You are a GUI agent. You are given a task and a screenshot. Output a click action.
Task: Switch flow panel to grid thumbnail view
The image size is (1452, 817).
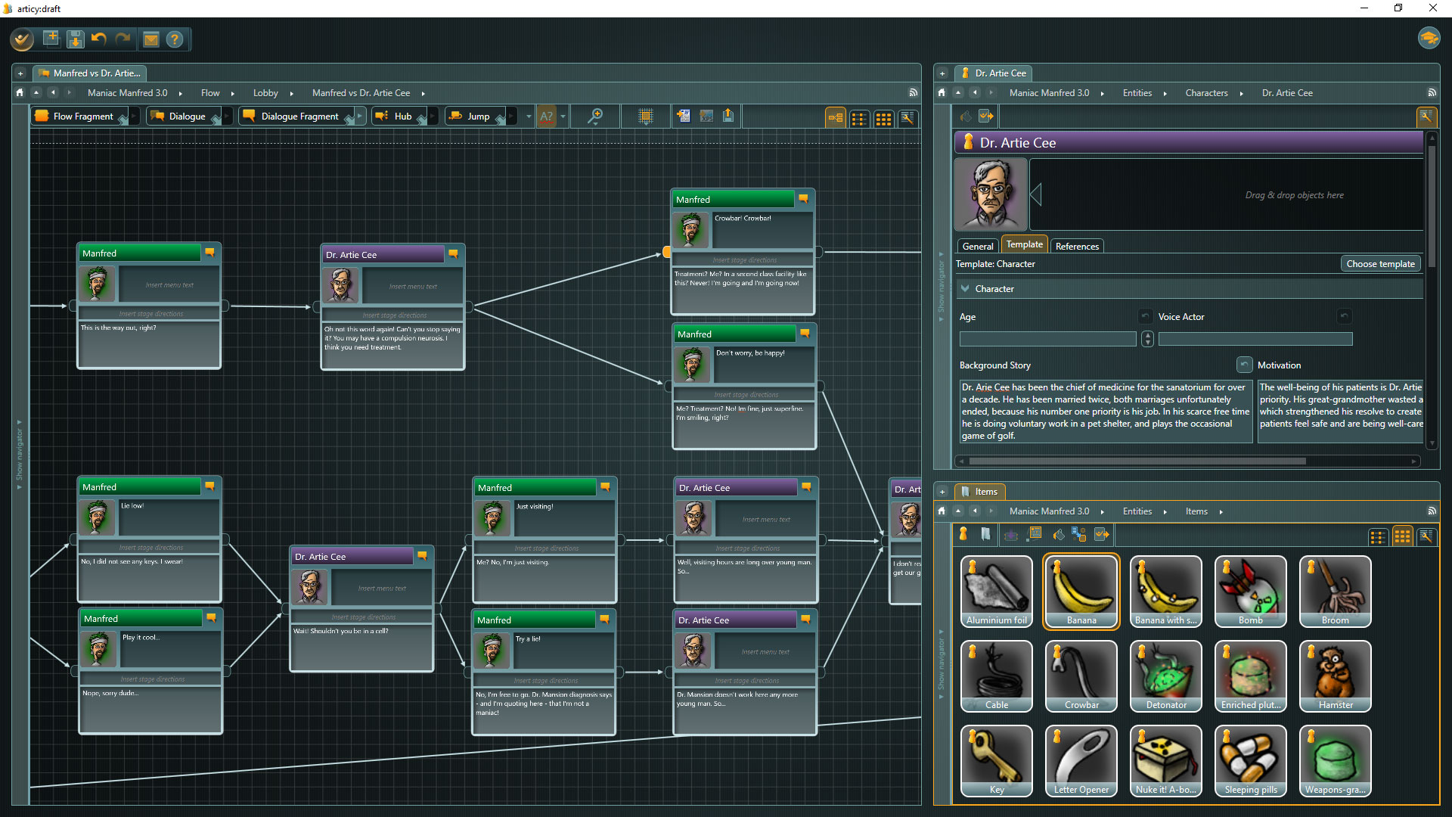point(883,119)
